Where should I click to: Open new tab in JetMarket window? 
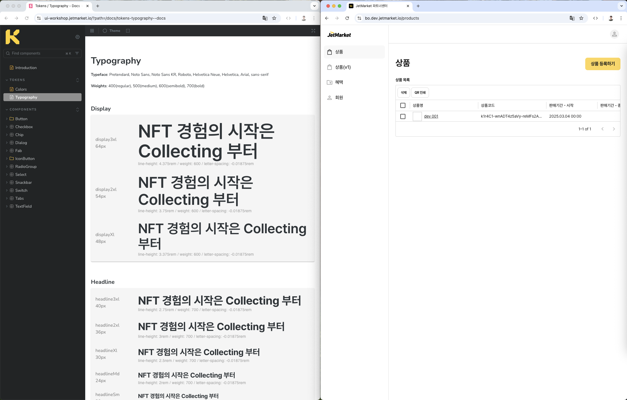(418, 6)
